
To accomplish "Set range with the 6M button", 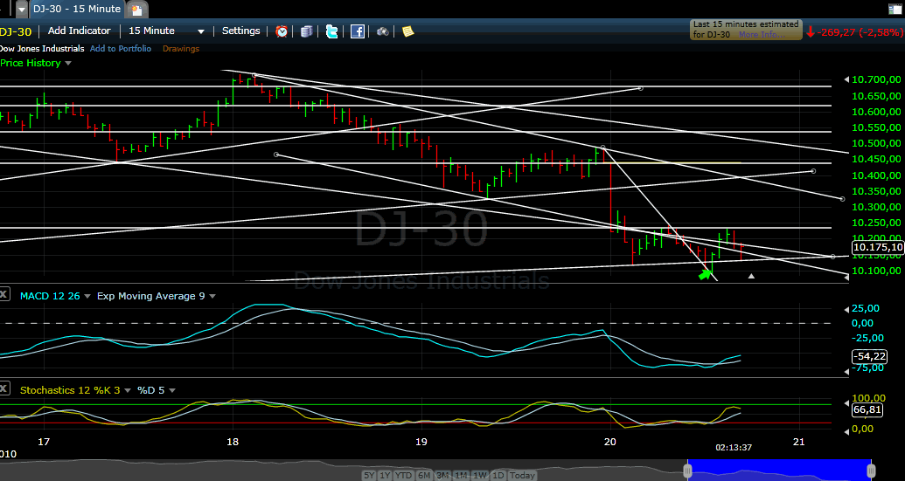I will click(424, 475).
